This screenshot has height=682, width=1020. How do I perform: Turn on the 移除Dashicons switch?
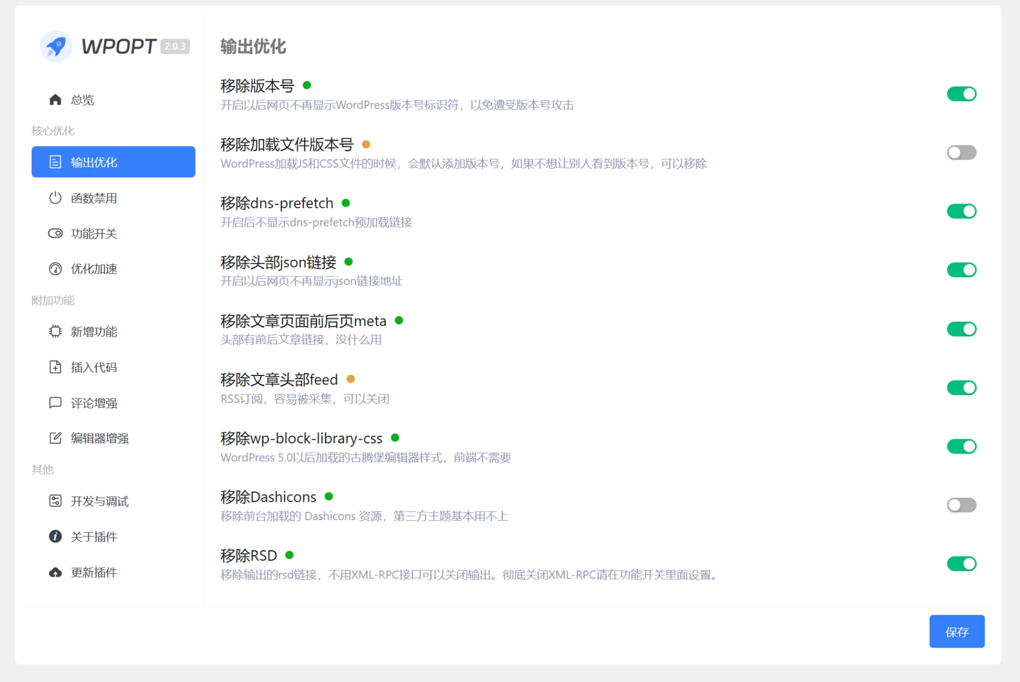pyautogui.click(x=961, y=505)
